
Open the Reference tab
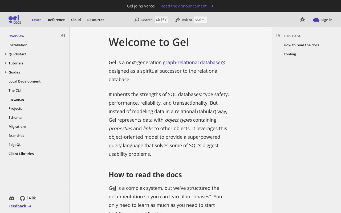pos(56,20)
